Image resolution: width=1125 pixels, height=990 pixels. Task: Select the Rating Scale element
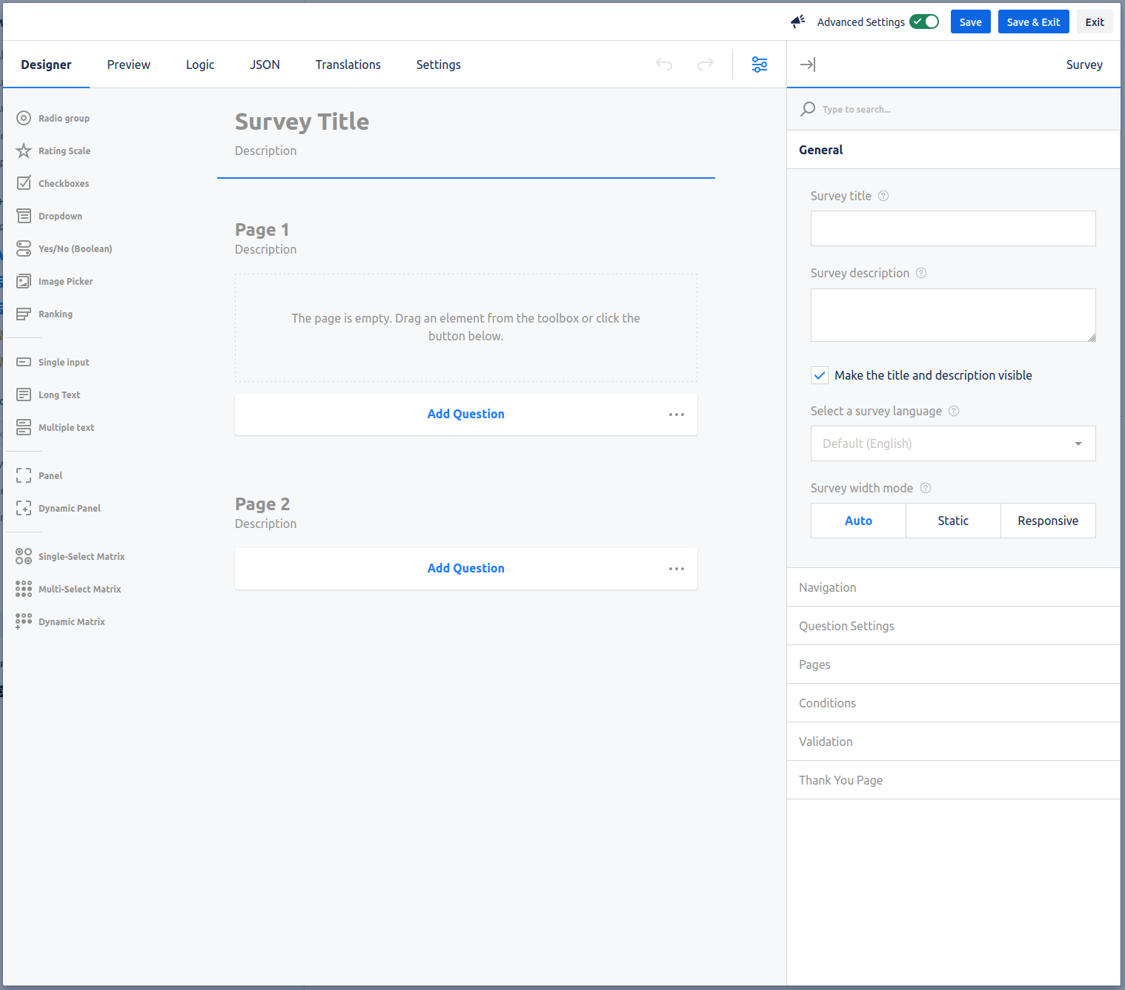64,151
